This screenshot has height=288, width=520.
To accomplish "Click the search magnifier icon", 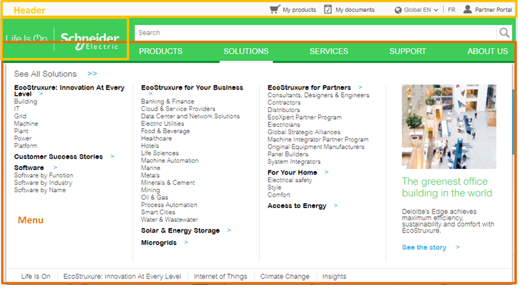I will point(504,33).
